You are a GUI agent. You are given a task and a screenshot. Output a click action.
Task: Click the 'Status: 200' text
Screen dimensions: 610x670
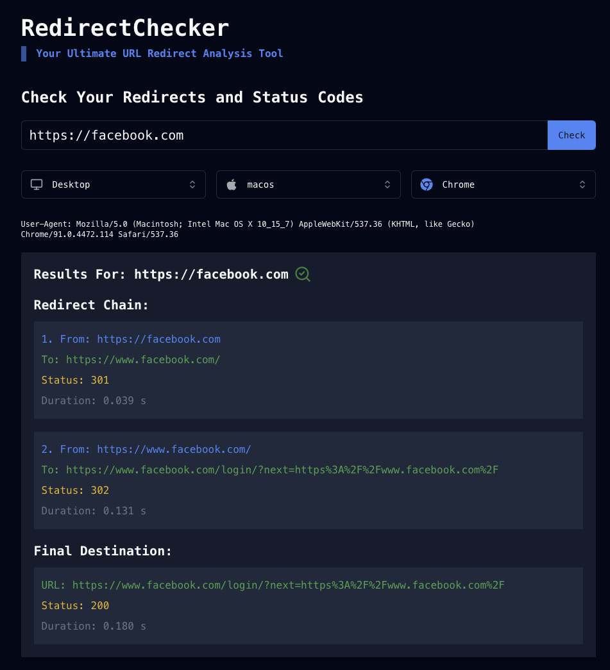tap(75, 605)
